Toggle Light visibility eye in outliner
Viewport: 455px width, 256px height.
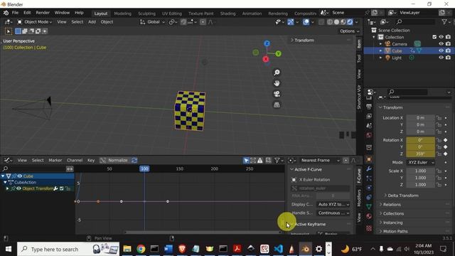[x=441, y=58]
